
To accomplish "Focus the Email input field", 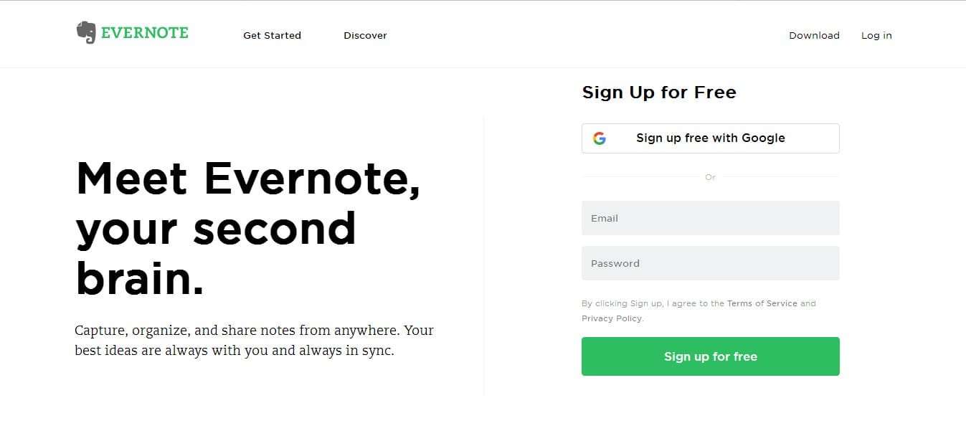I will coord(710,218).
